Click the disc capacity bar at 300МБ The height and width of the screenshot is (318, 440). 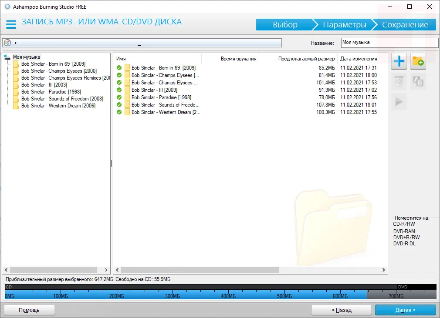point(172,296)
